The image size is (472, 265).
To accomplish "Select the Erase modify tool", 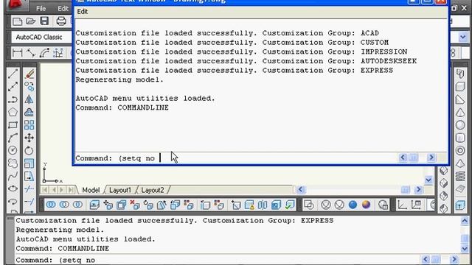I will pyautogui.click(x=29, y=74).
